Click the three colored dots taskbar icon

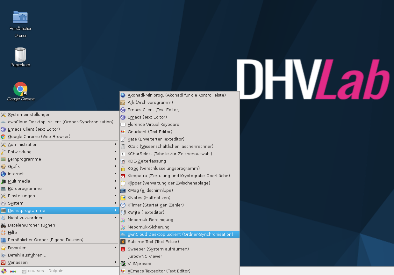pyautogui.click(x=13, y=271)
